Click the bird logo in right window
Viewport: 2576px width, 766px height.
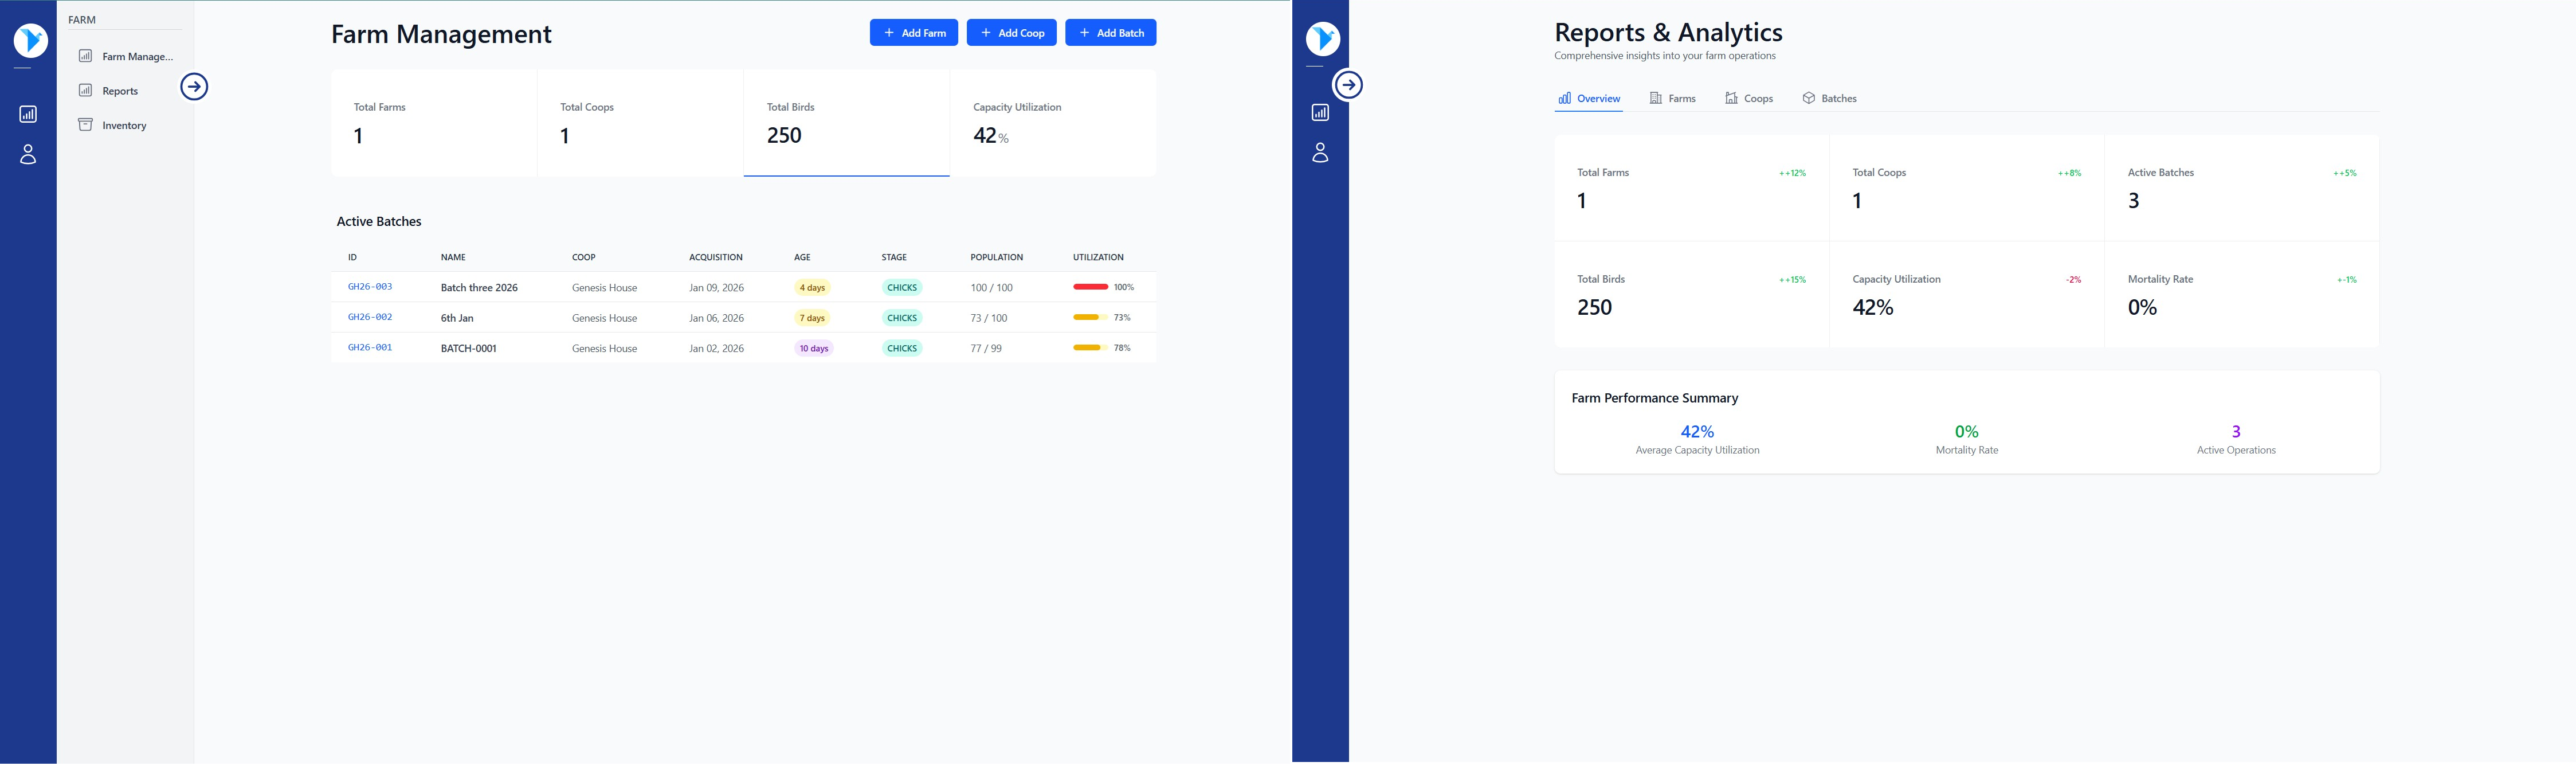[x=1322, y=38]
